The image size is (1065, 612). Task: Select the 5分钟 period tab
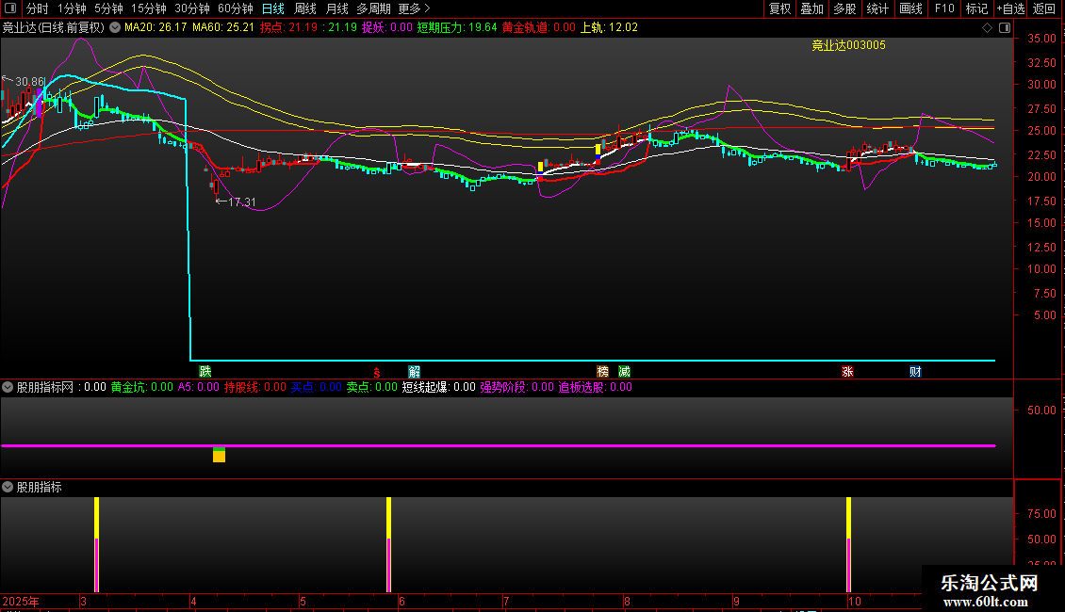[x=108, y=8]
